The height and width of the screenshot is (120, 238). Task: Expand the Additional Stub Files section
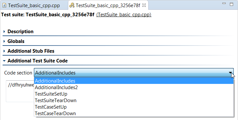click(x=31, y=51)
